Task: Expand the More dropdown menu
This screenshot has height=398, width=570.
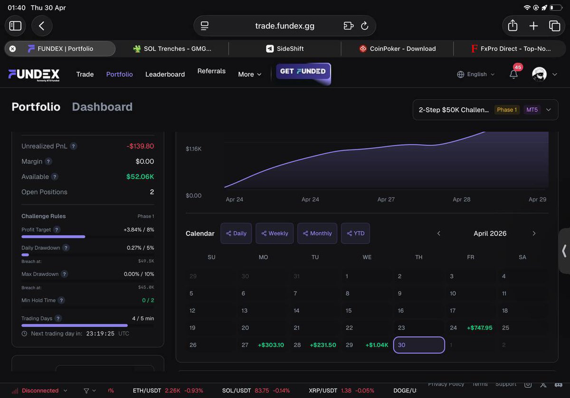Action: tap(250, 74)
